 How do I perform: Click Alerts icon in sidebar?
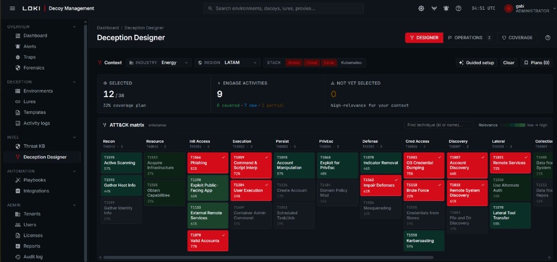18,47
